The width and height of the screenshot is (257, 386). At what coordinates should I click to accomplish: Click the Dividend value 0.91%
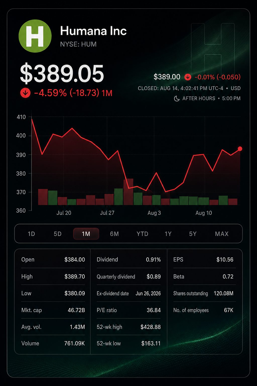pos(153,260)
